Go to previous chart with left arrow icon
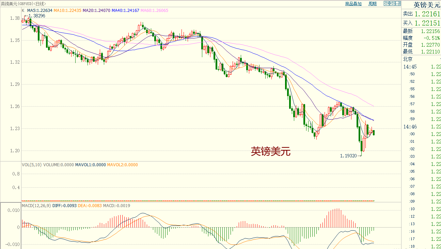The height and width of the screenshot is (249, 441). pos(387,3)
